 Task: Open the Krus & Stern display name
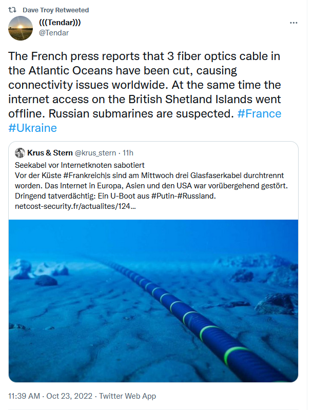click(x=50, y=153)
